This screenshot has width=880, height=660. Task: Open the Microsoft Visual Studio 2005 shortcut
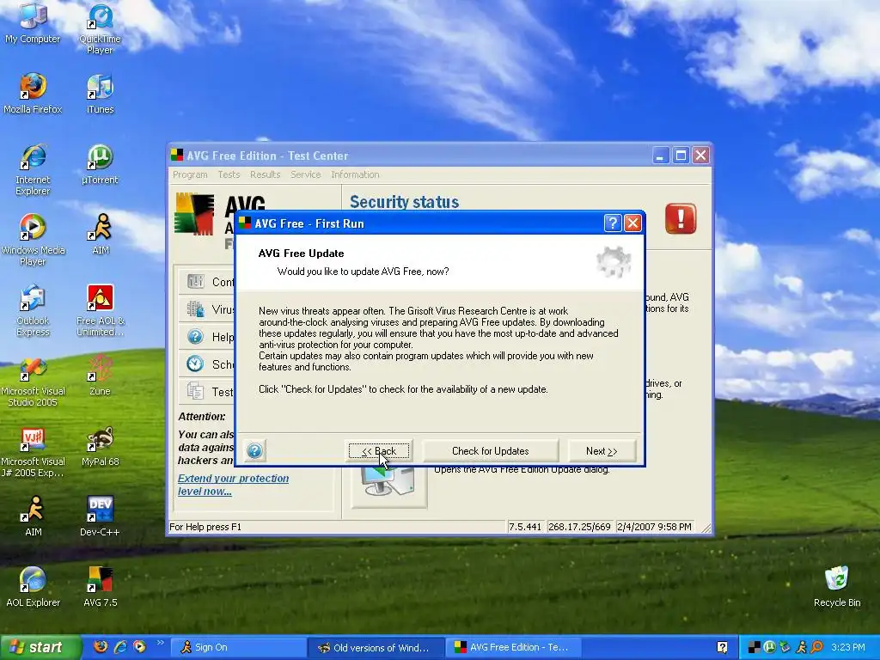[33, 381]
